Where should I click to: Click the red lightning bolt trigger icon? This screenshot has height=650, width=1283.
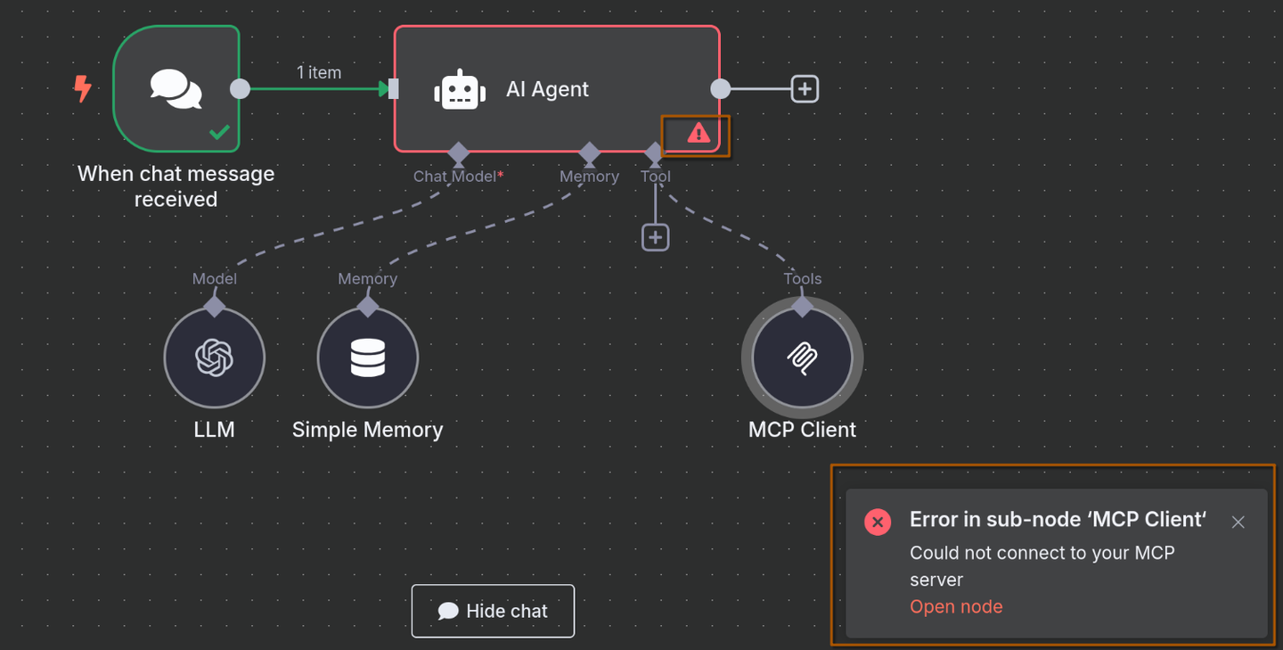(x=83, y=88)
